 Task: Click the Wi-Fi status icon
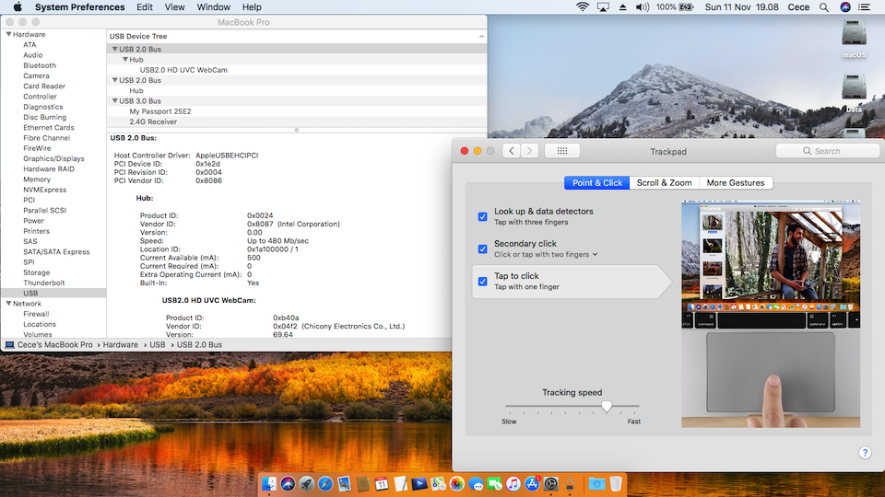tap(583, 6)
